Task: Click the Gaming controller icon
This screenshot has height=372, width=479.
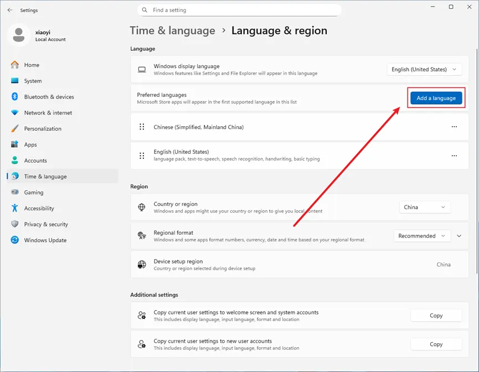Action: point(15,193)
